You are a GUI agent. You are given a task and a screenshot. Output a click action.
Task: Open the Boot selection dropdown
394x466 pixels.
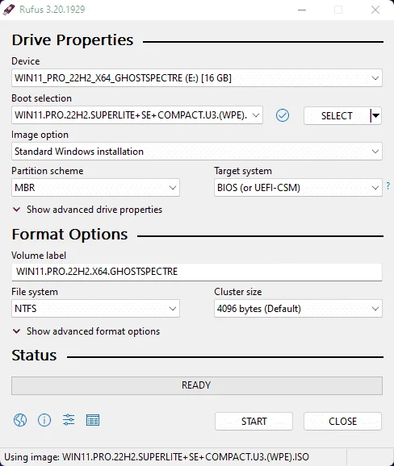[x=137, y=115]
